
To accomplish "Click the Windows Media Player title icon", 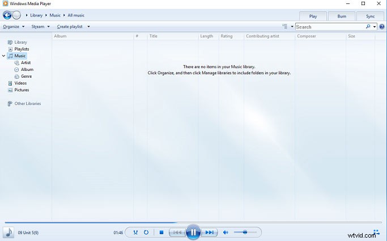I will coord(5,3).
